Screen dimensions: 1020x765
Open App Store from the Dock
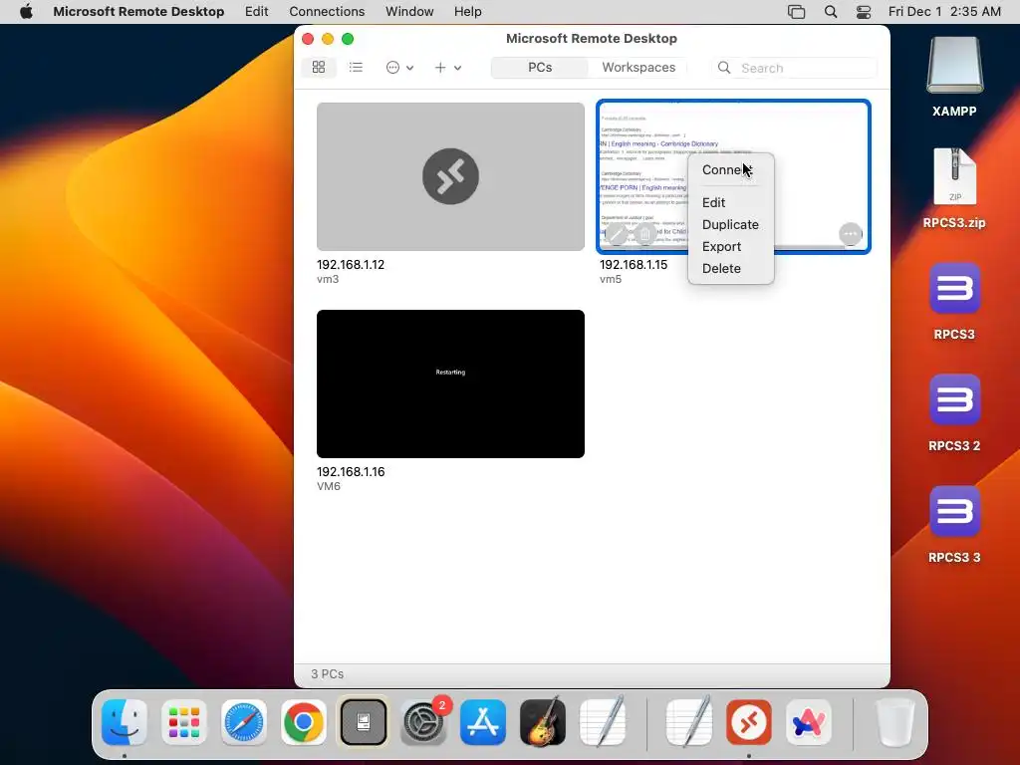(x=483, y=722)
